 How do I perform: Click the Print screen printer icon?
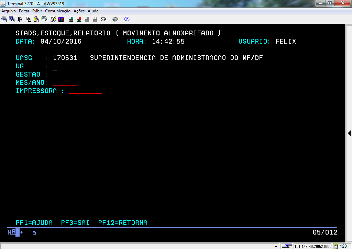tap(115, 19)
